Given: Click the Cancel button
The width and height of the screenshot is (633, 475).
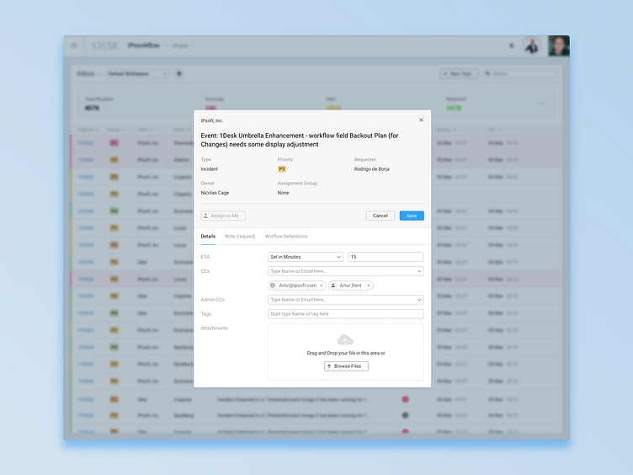Looking at the screenshot, I should (x=380, y=216).
